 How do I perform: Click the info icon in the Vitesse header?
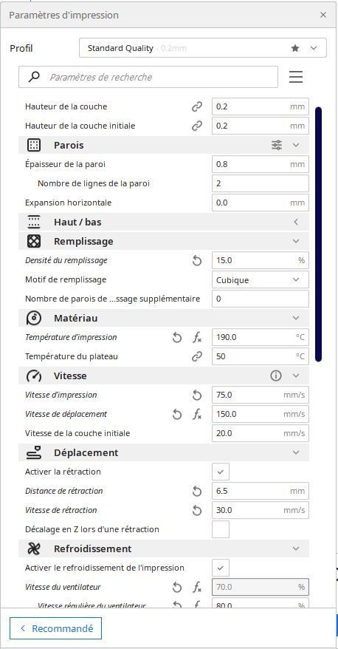tap(275, 376)
